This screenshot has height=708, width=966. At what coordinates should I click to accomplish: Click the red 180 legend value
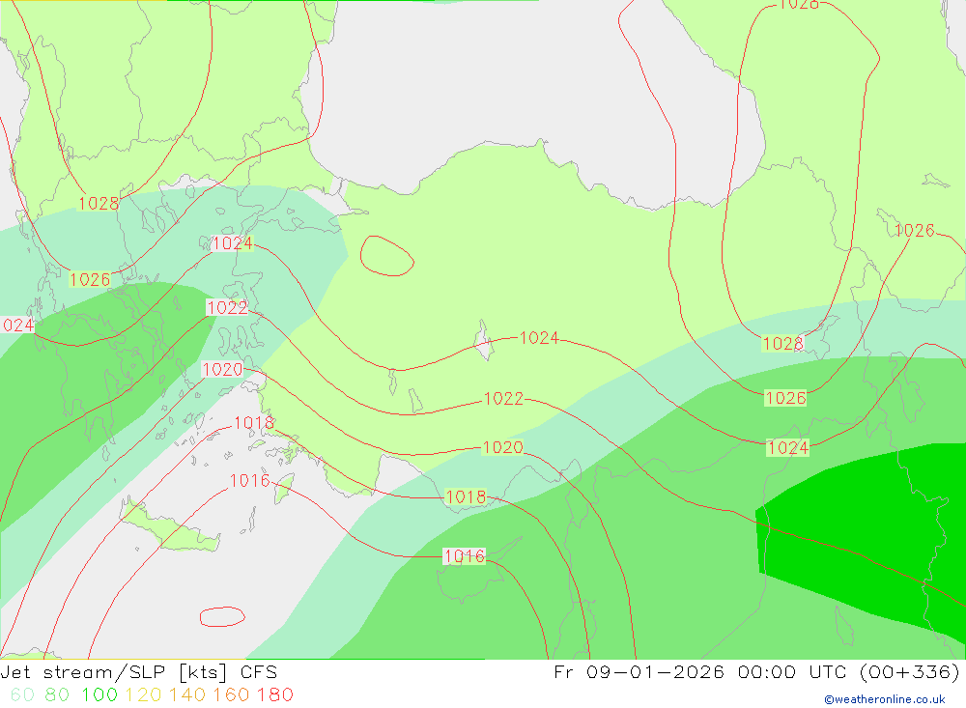click(274, 694)
